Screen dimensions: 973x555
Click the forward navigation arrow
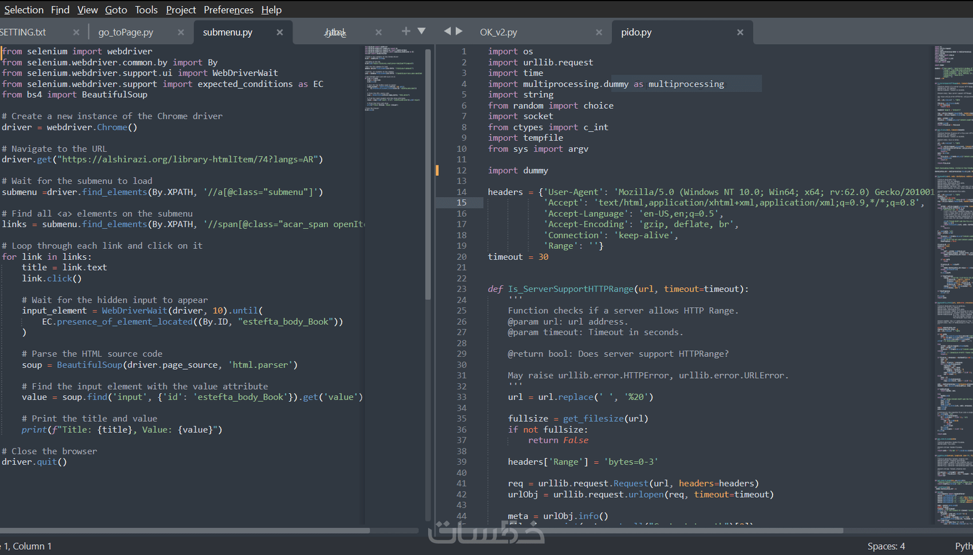point(460,31)
